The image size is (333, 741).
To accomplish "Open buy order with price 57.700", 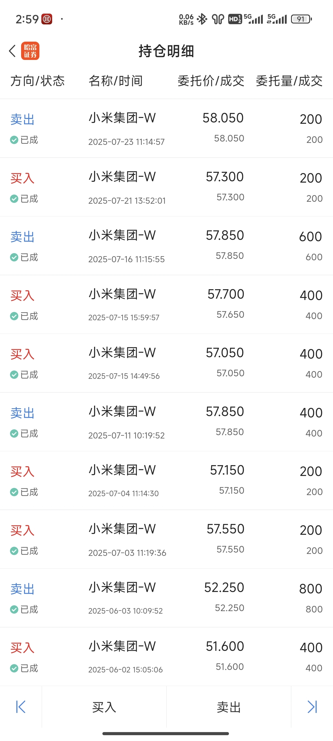I will pos(167,304).
